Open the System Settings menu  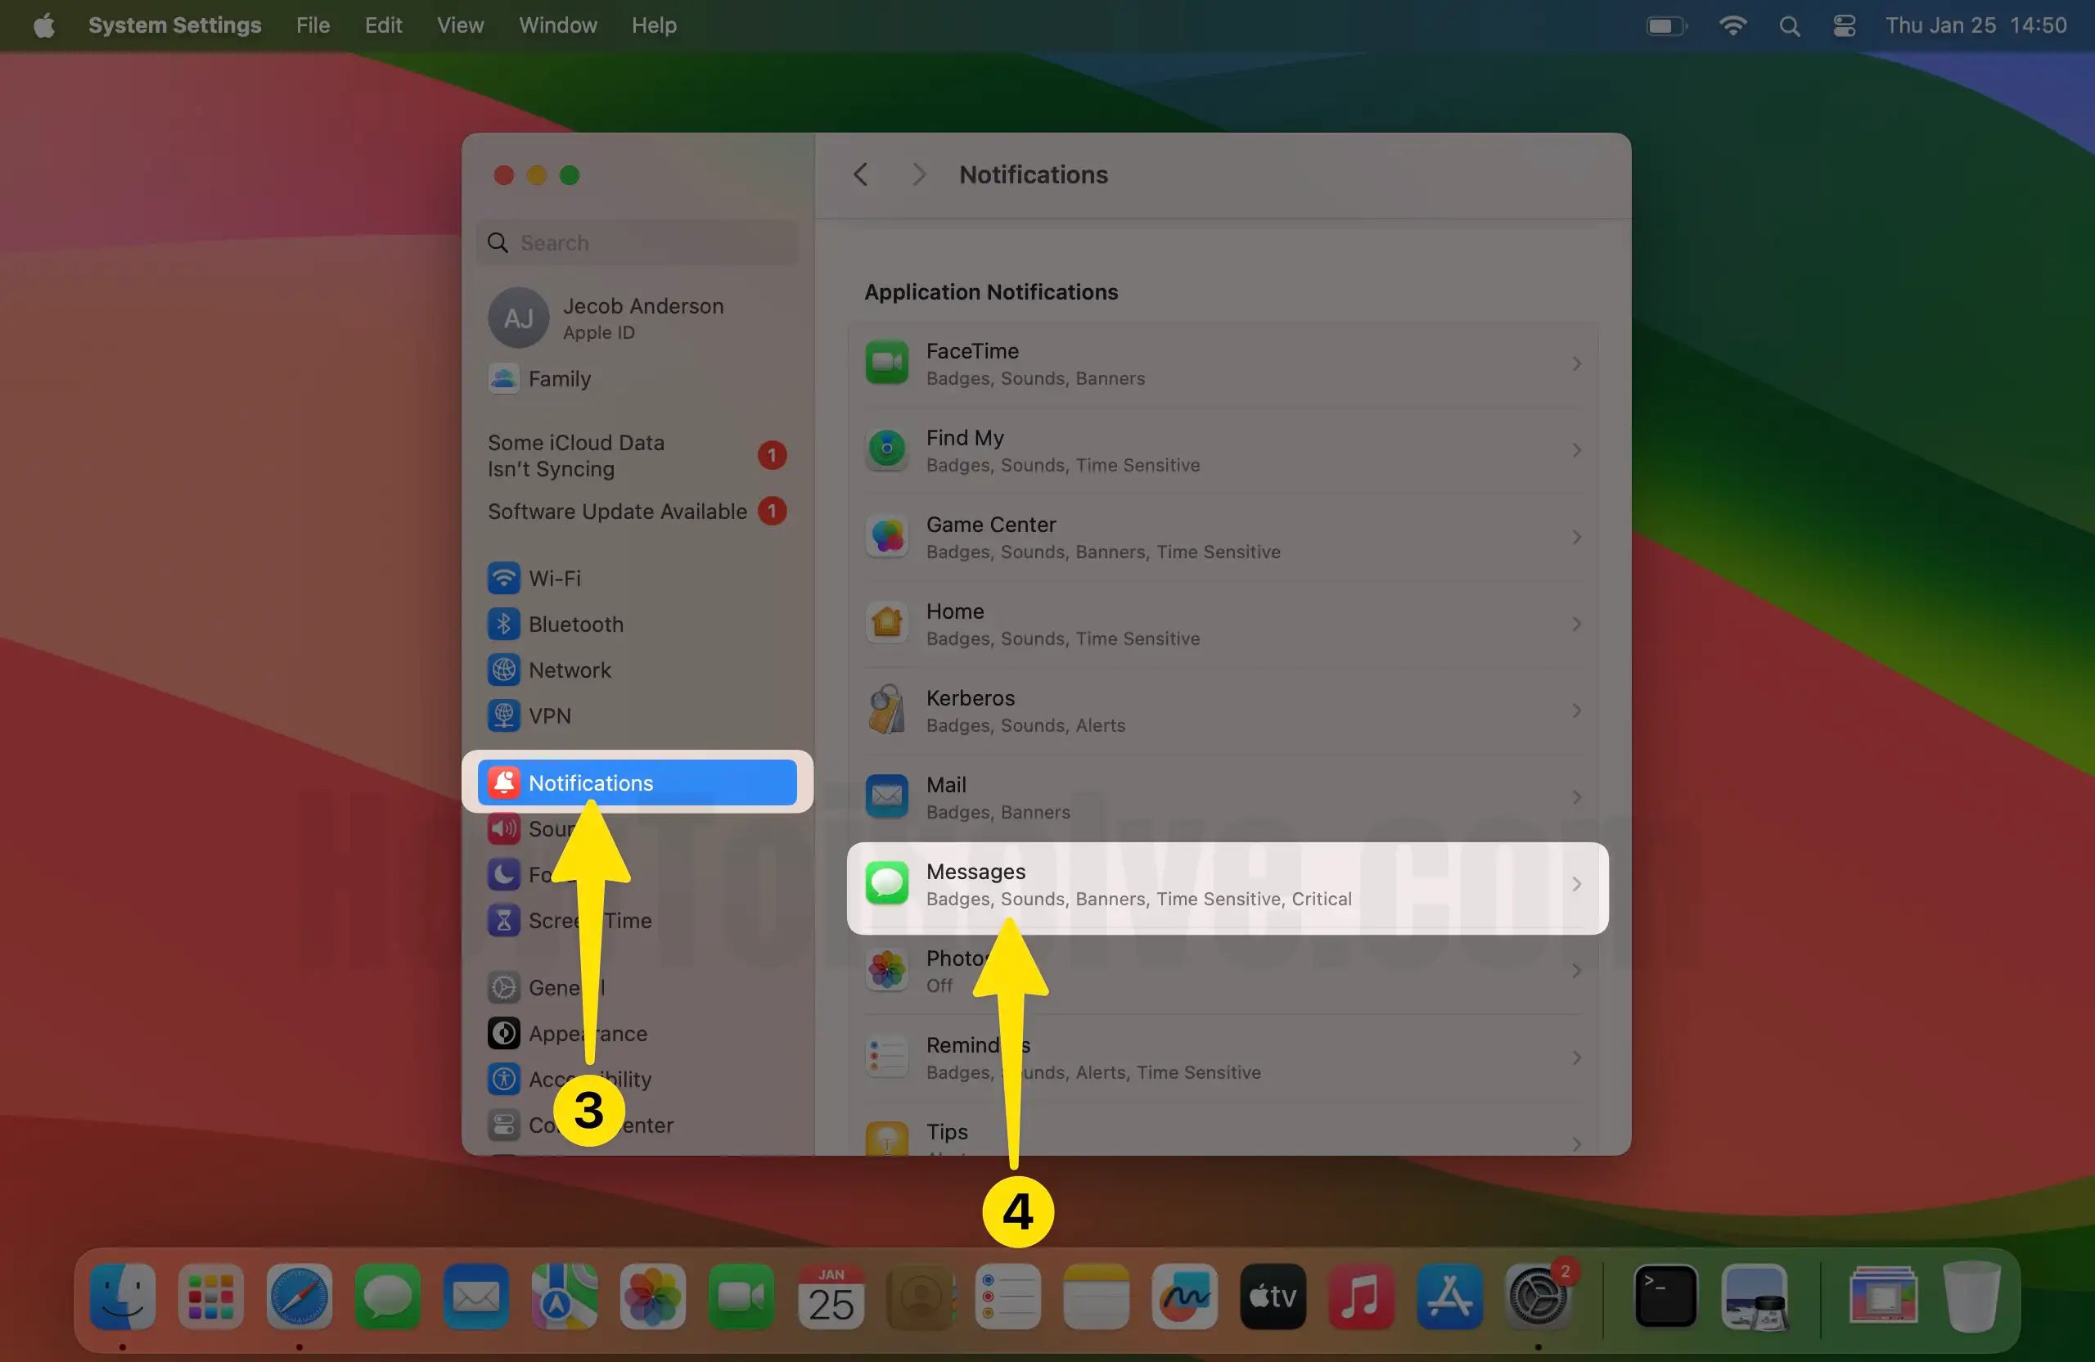tap(174, 25)
